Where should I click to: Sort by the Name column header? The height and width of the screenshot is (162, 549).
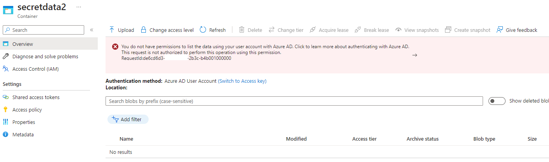click(x=126, y=139)
